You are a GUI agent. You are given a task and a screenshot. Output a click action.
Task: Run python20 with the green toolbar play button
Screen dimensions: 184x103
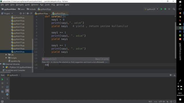click(162, 9)
